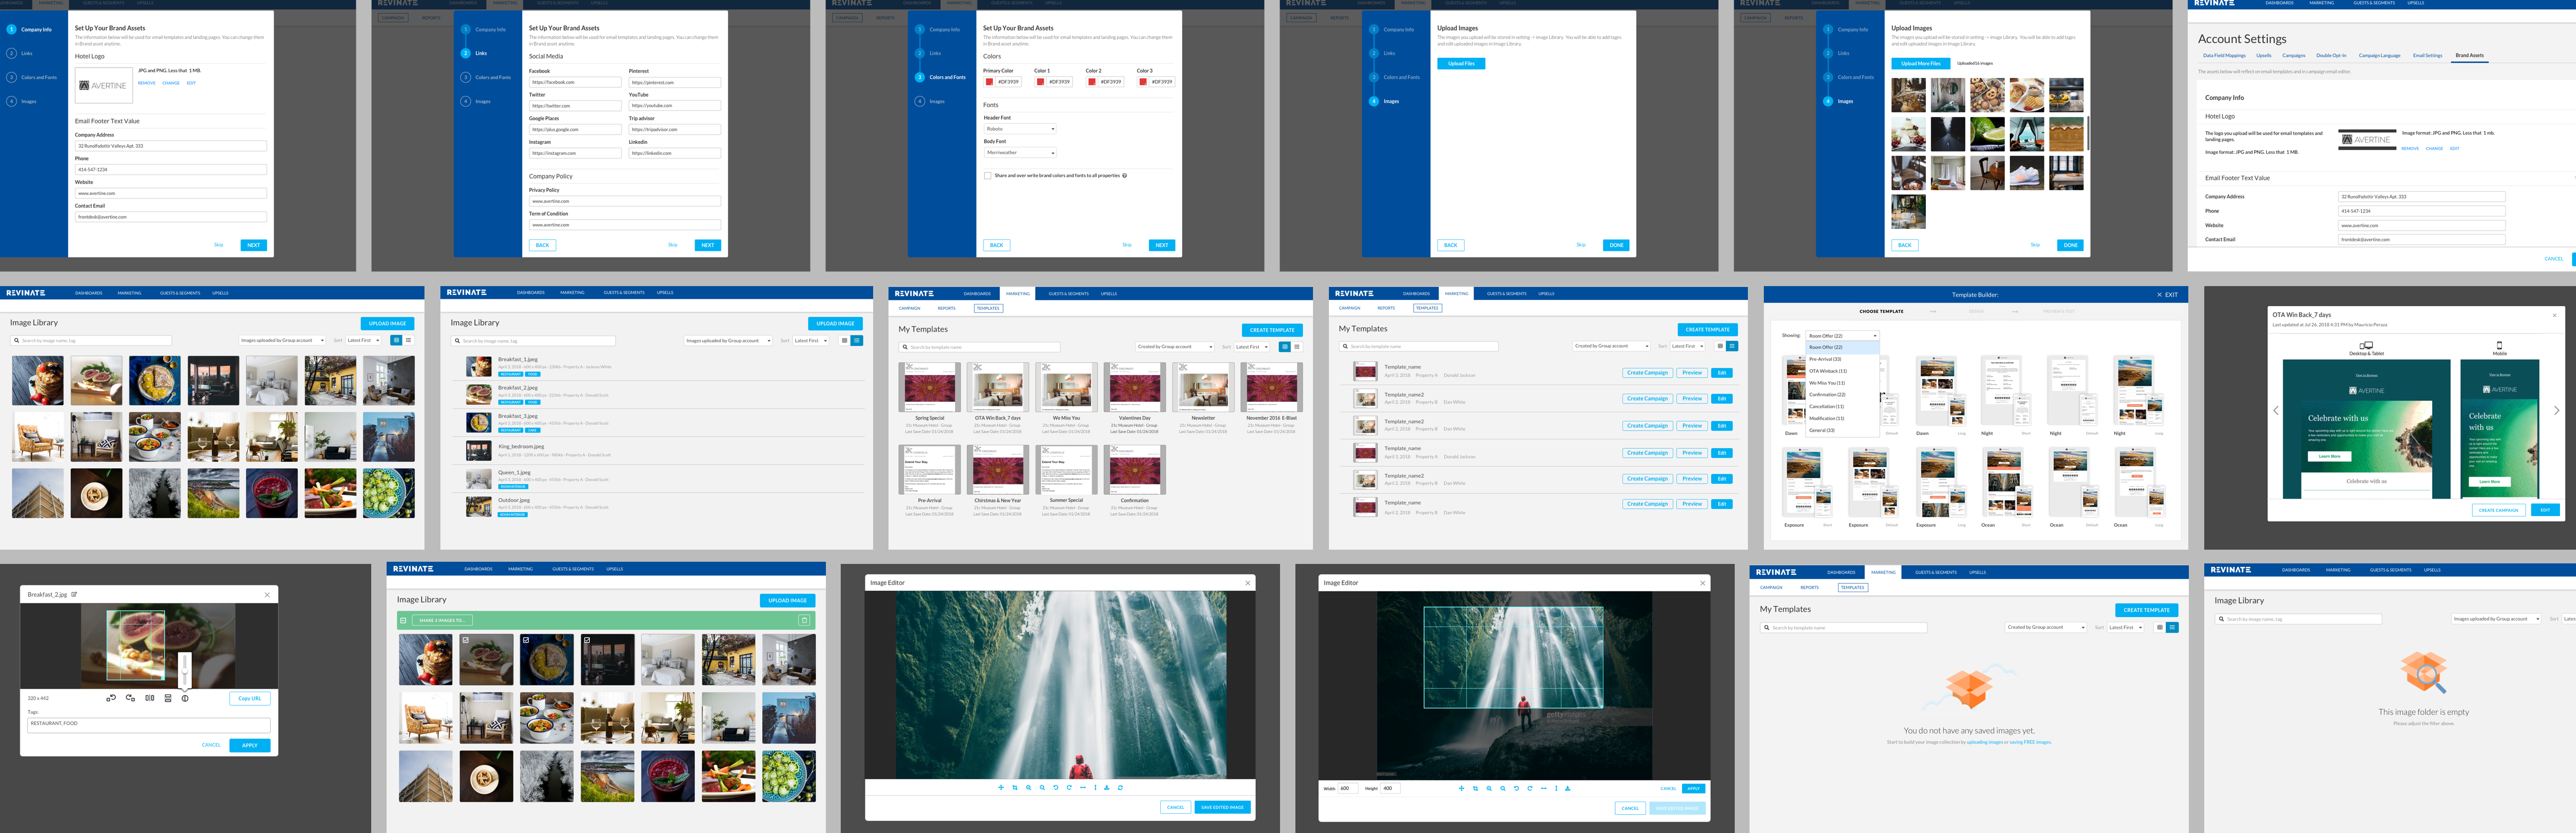Click deselect-all minus box in green bar
Image resolution: width=2576 pixels, height=833 pixels.
click(404, 620)
